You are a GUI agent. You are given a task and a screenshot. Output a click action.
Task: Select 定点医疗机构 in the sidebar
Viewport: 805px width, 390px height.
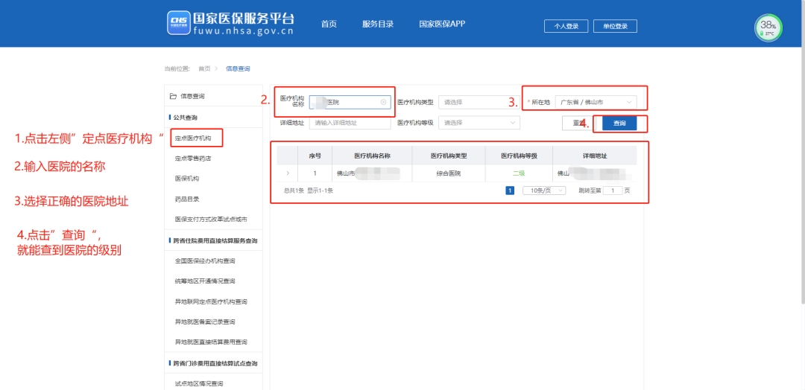click(x=193, y=138)
